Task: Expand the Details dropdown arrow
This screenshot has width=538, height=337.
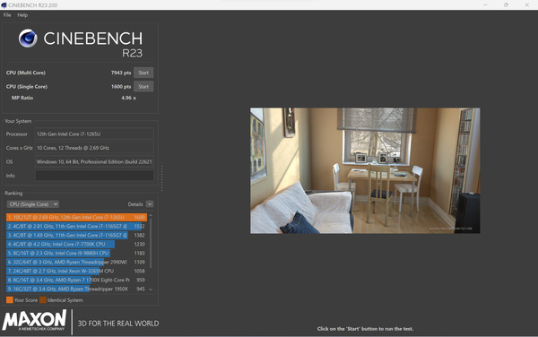Action: (x=150, y=204)
